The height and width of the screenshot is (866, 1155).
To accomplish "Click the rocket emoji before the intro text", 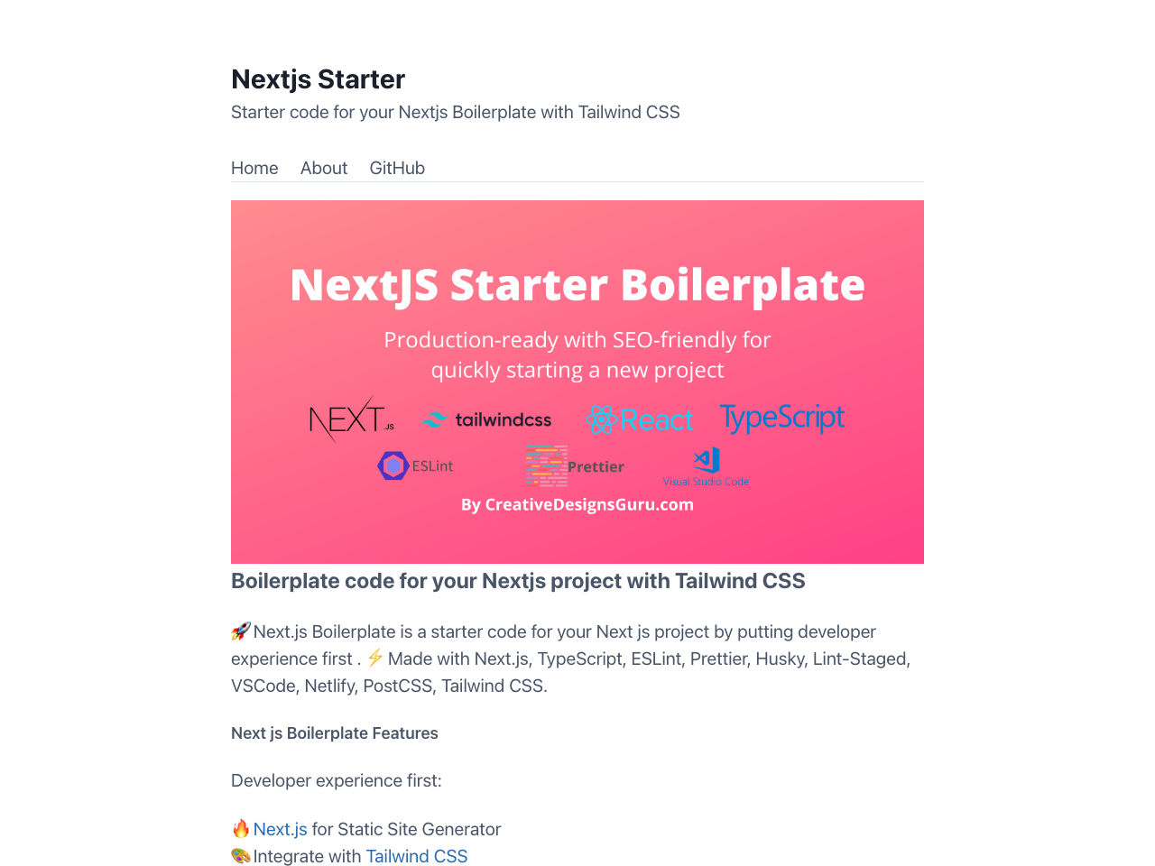I will 239,631.
